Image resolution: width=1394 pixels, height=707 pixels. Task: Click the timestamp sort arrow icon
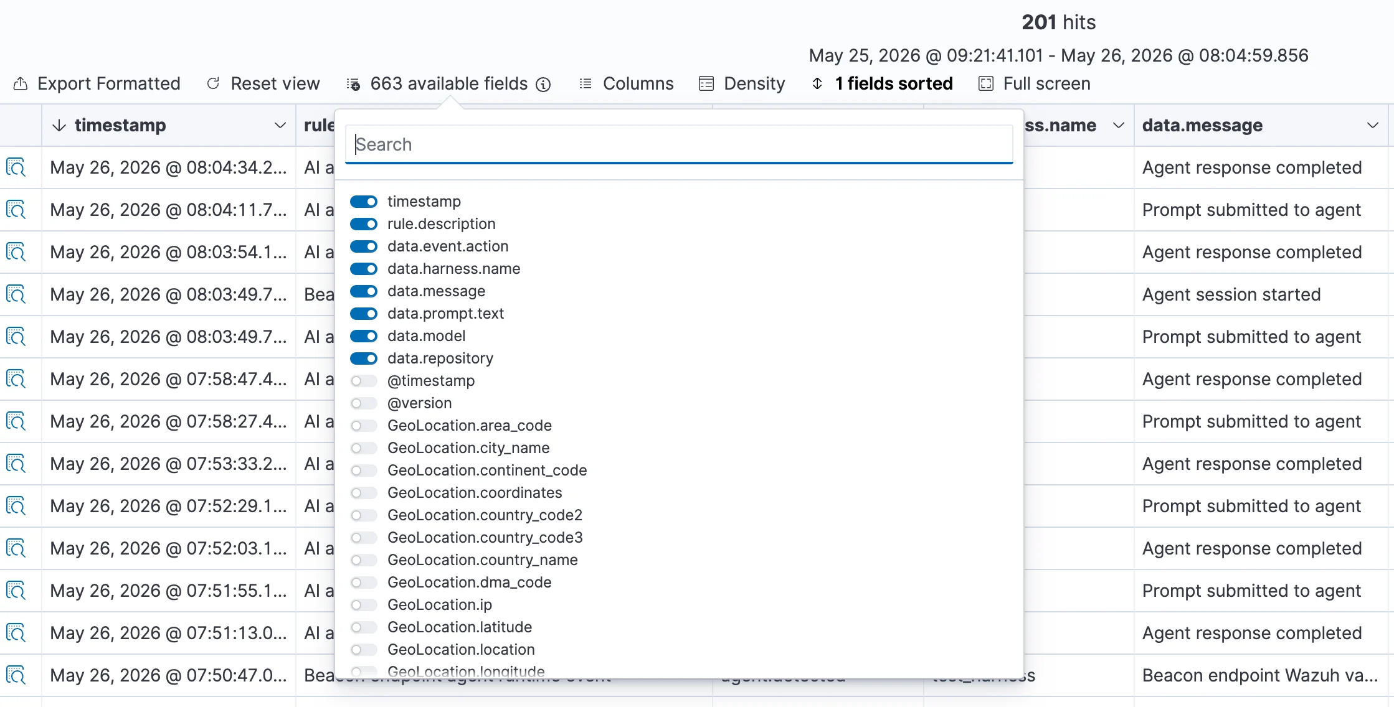(x=59, y=125)
